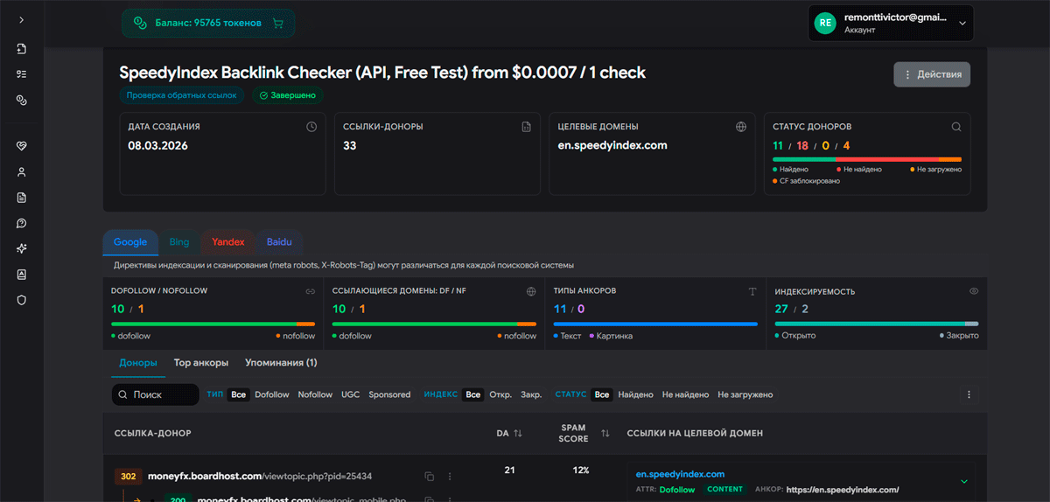This screenshot has height=502, width=1050.
Task: Click the sparkle icon in sidebar
Action: [x=21, y=248]
